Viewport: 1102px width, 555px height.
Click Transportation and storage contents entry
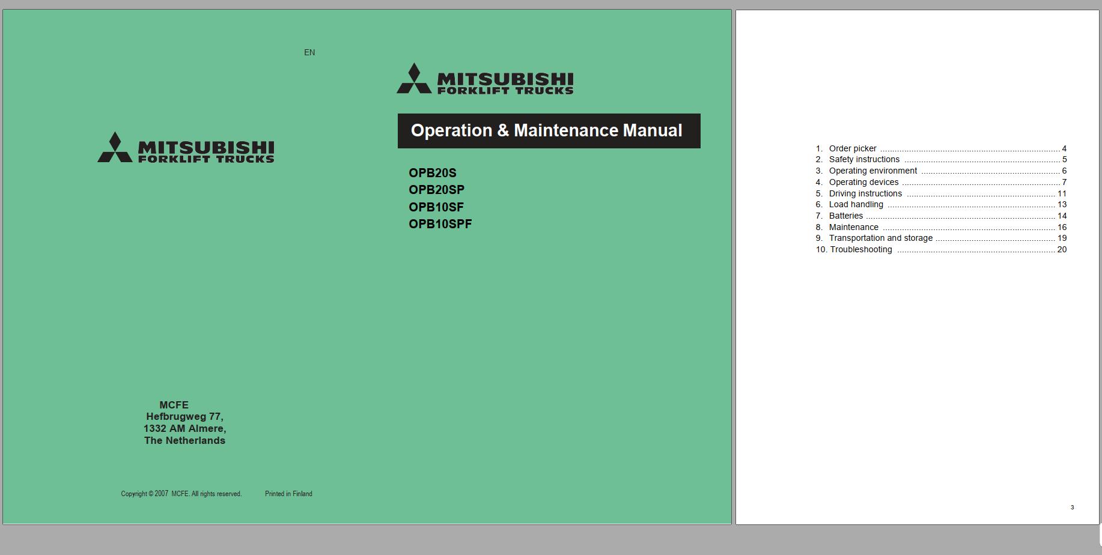point(941,238)
